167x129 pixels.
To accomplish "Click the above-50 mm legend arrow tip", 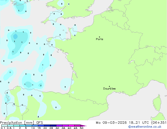I will [x=84, y=126].
